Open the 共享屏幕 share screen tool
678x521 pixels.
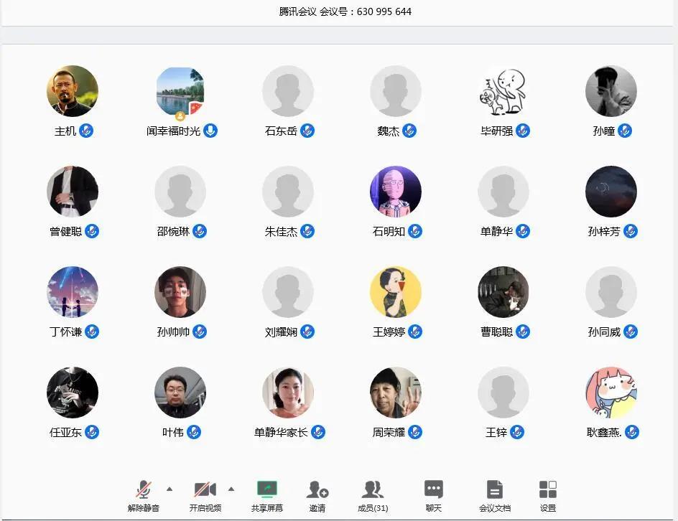tap(266, 495)
